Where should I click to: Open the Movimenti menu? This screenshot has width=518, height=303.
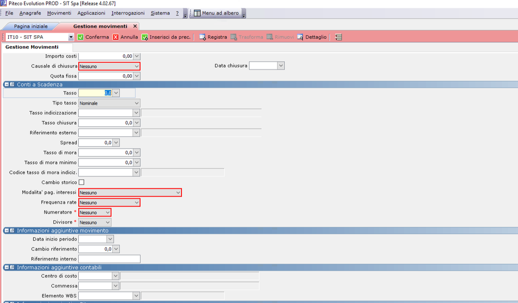[59, 13]
